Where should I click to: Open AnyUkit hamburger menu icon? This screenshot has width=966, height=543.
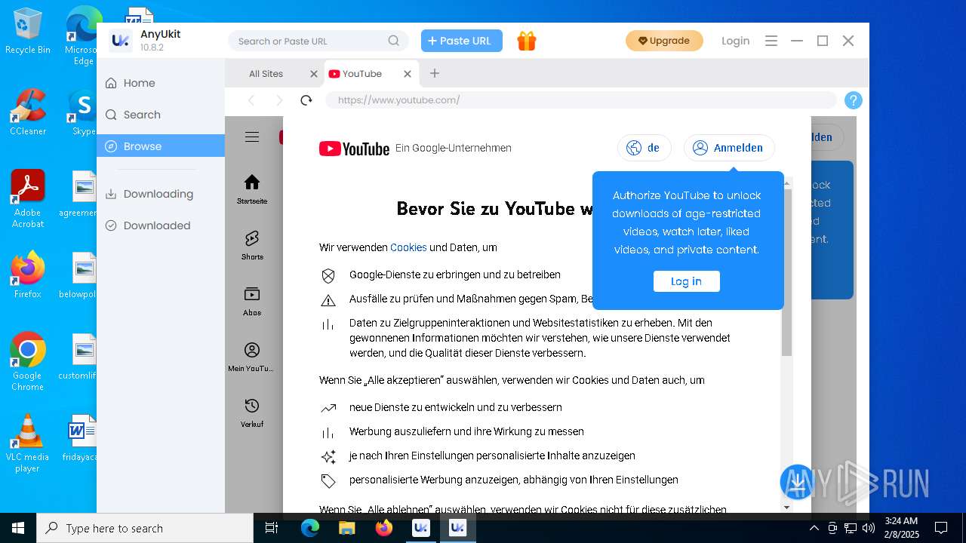click(771, 41)
